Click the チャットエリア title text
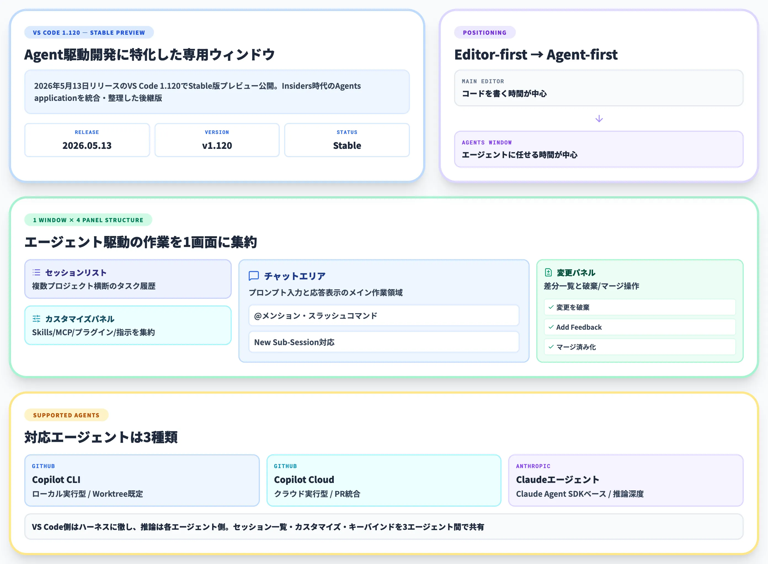 (x=295, y=276)
